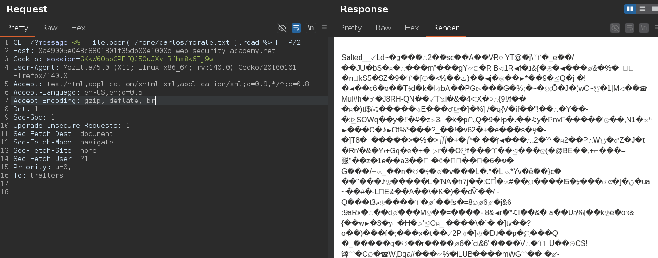Click the Sec-Fetch-Site: none line
Image resolution: width=658 pixels, height=258 pixels.
coord(55,150)
